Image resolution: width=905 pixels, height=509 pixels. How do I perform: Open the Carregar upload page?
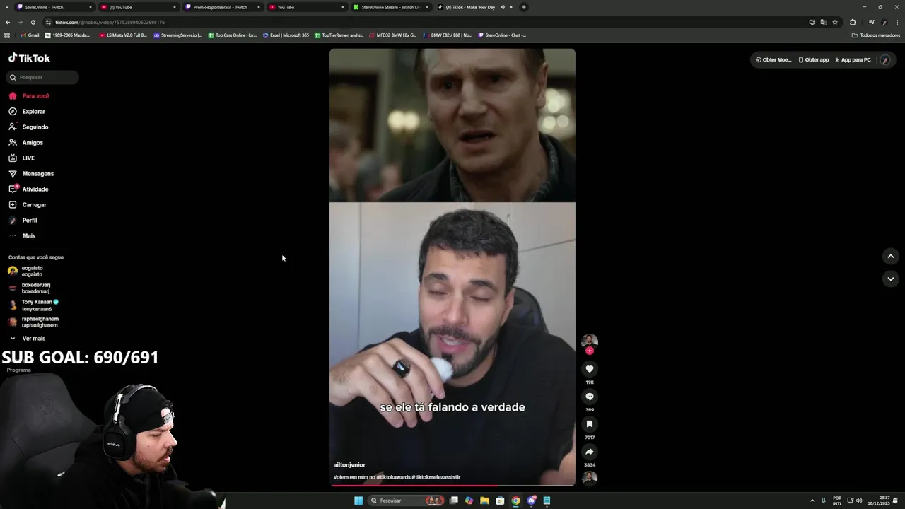27,204
